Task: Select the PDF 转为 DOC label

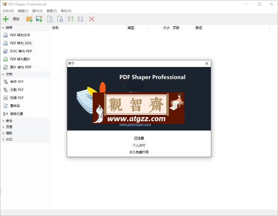Action: coord(21,43)
